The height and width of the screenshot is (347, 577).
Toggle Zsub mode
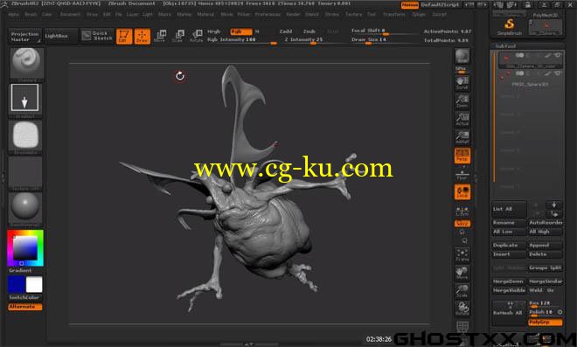[309, 31]
